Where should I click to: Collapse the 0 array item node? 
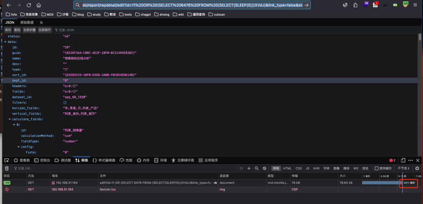point(14,125)
